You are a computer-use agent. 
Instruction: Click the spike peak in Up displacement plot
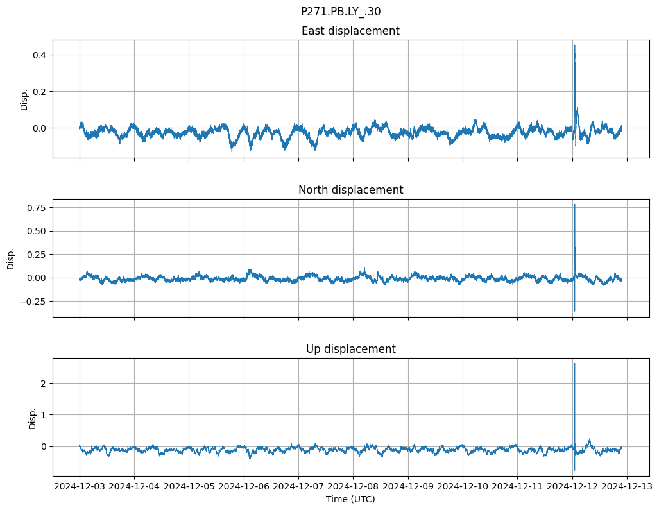click(x=574, y=364)
